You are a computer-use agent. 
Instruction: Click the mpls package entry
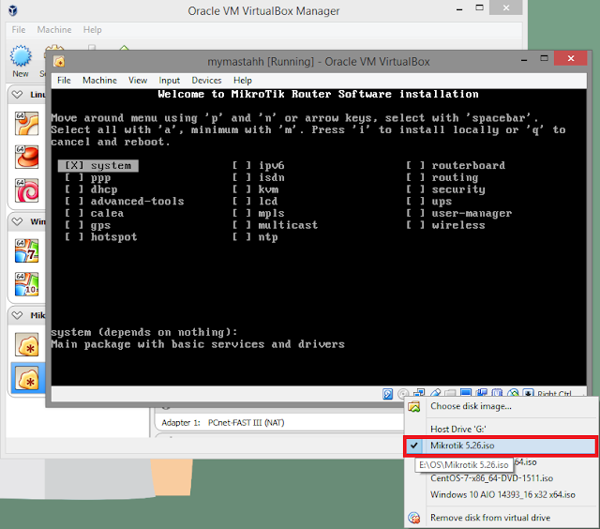259,213
